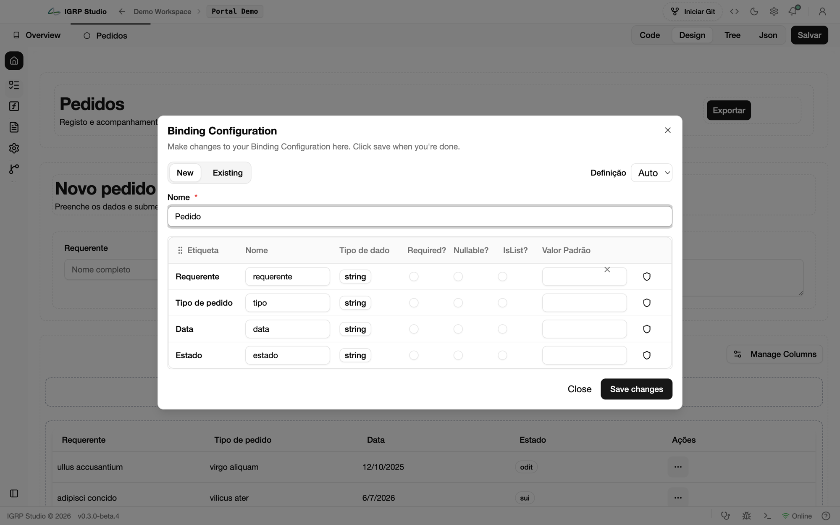Click the shield icon in Requerente row
Viewport: 840px width, 525px height.
647,276
